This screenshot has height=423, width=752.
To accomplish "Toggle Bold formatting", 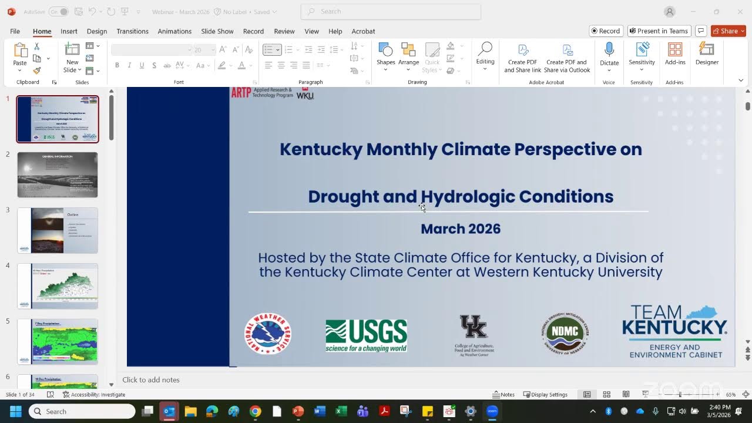I will click(117, 65).
